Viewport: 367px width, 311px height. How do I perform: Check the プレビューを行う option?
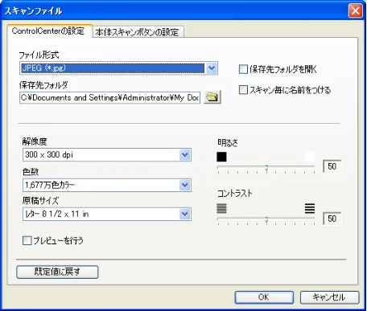coord(27,240)
